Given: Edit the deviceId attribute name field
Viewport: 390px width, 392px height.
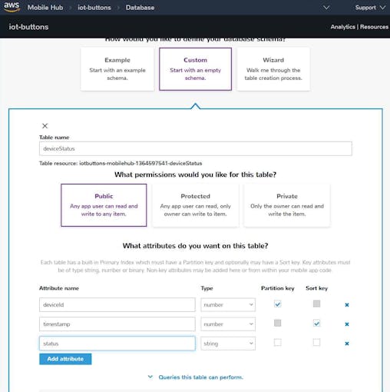Looking at the screenshot, I should (x=117, y=304).
